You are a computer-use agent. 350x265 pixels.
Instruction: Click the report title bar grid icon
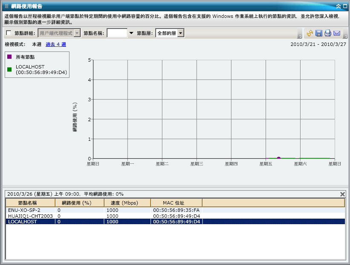[6, 6]
